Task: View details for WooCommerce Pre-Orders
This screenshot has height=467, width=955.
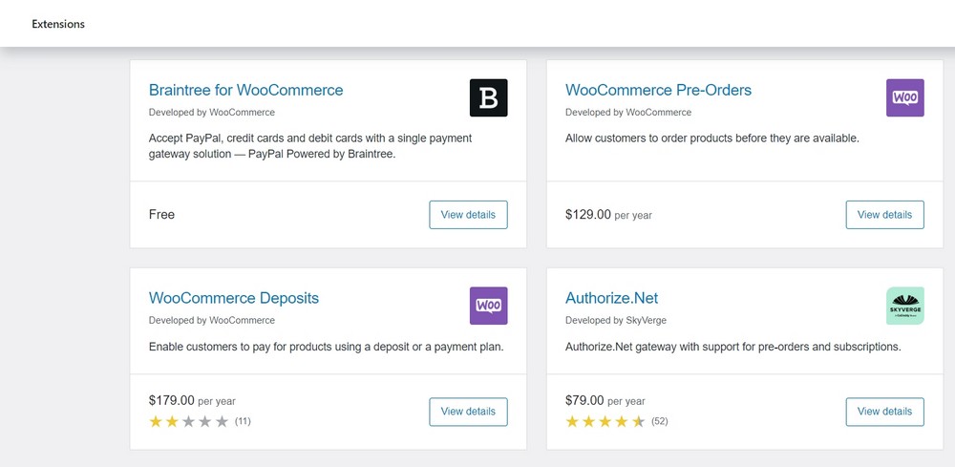Action: pos(884,215)
